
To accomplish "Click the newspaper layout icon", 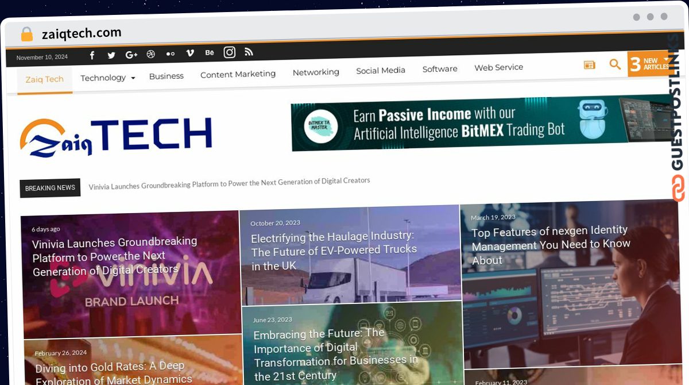I will click(x=590, y=65).
